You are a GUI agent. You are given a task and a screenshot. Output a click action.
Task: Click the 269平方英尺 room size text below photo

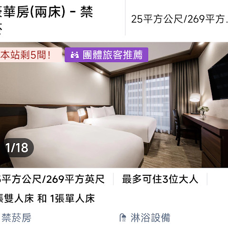pyautogui.click(x=76, y=179)
